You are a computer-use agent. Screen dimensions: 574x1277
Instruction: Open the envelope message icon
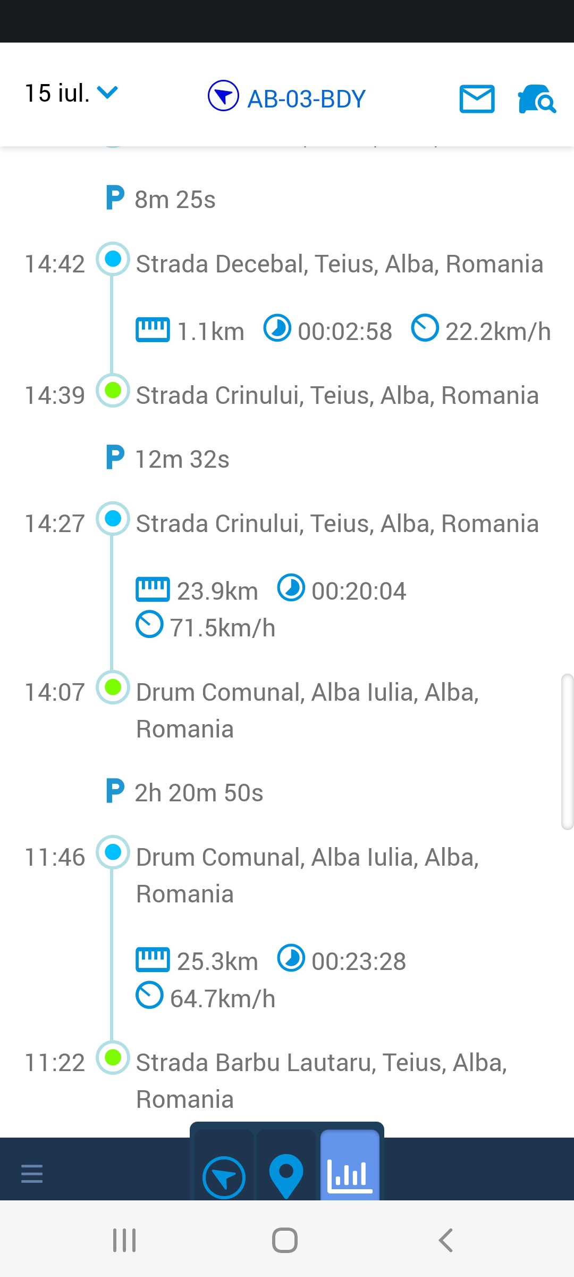coord(477,99)
